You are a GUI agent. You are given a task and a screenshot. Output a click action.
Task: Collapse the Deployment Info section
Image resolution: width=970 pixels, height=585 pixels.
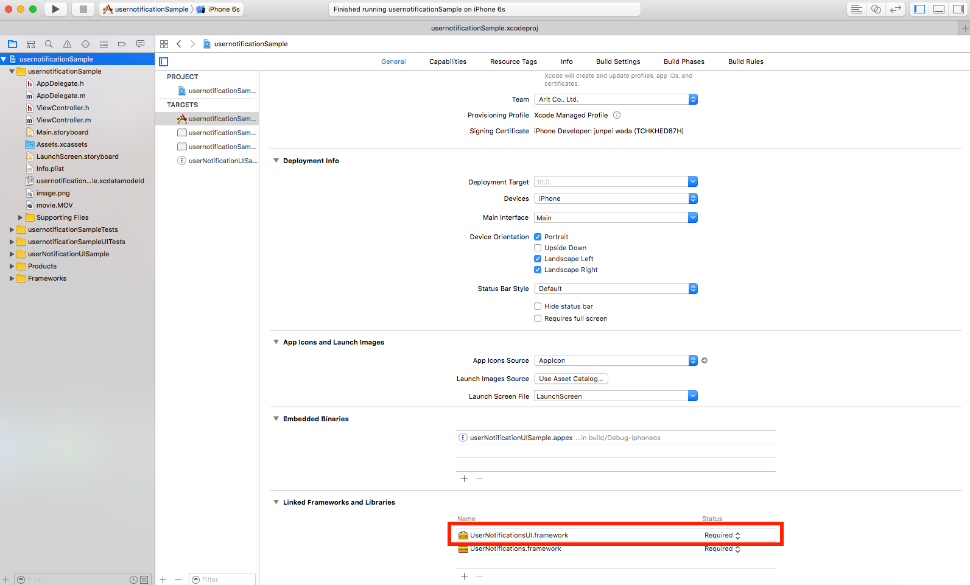276,161
